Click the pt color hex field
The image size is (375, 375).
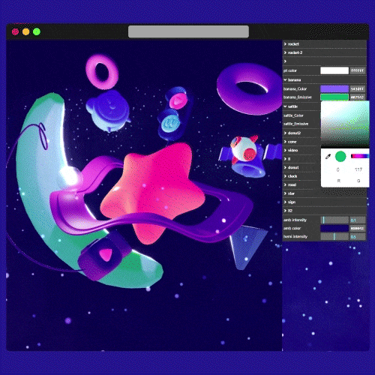tap(358, 70)
